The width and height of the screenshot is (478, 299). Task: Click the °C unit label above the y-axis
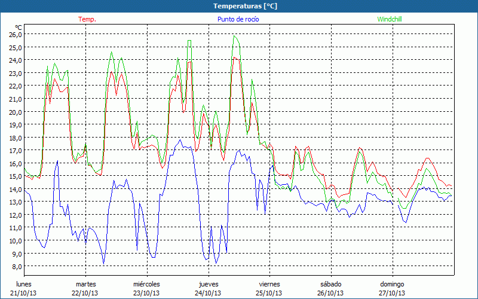coord(19,27)
